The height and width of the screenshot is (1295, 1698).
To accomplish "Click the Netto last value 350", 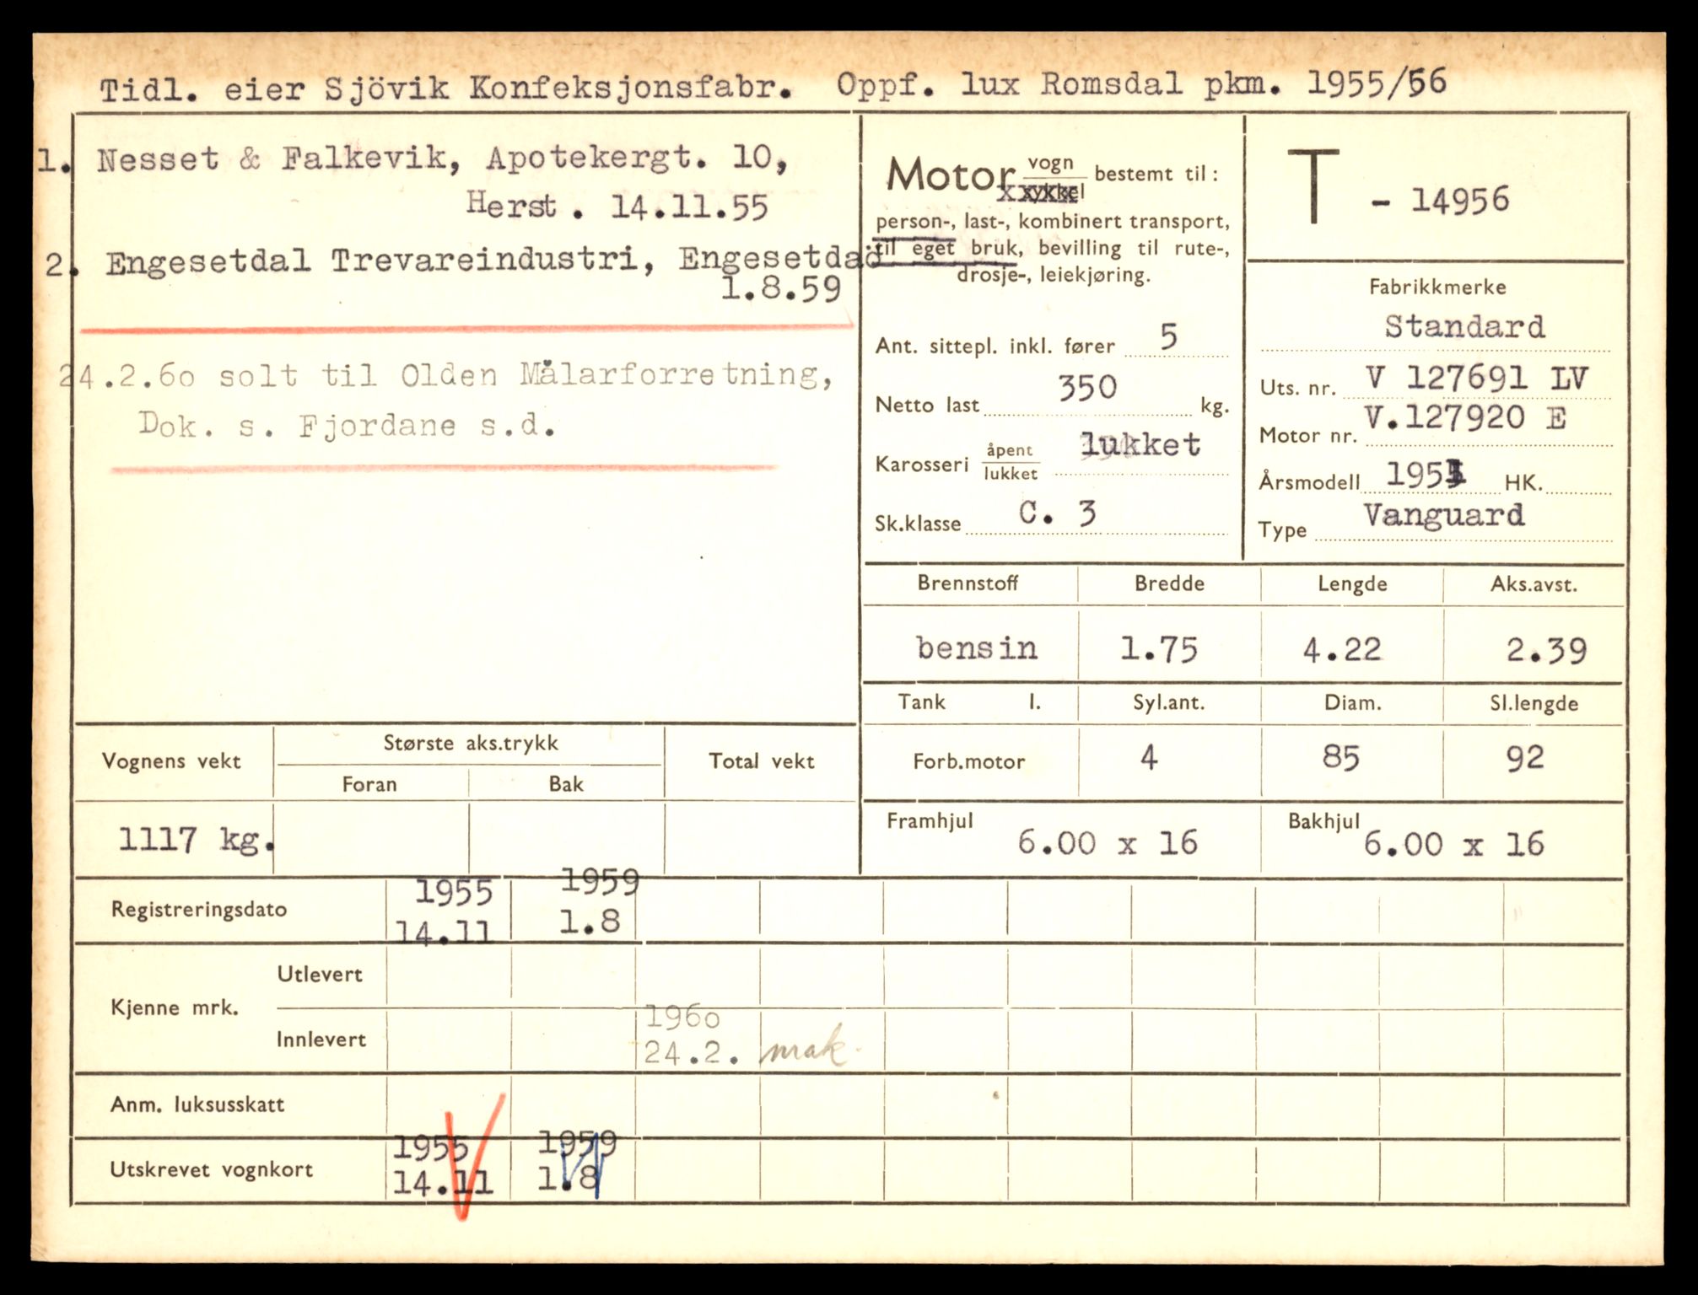I will point(1087,388).
